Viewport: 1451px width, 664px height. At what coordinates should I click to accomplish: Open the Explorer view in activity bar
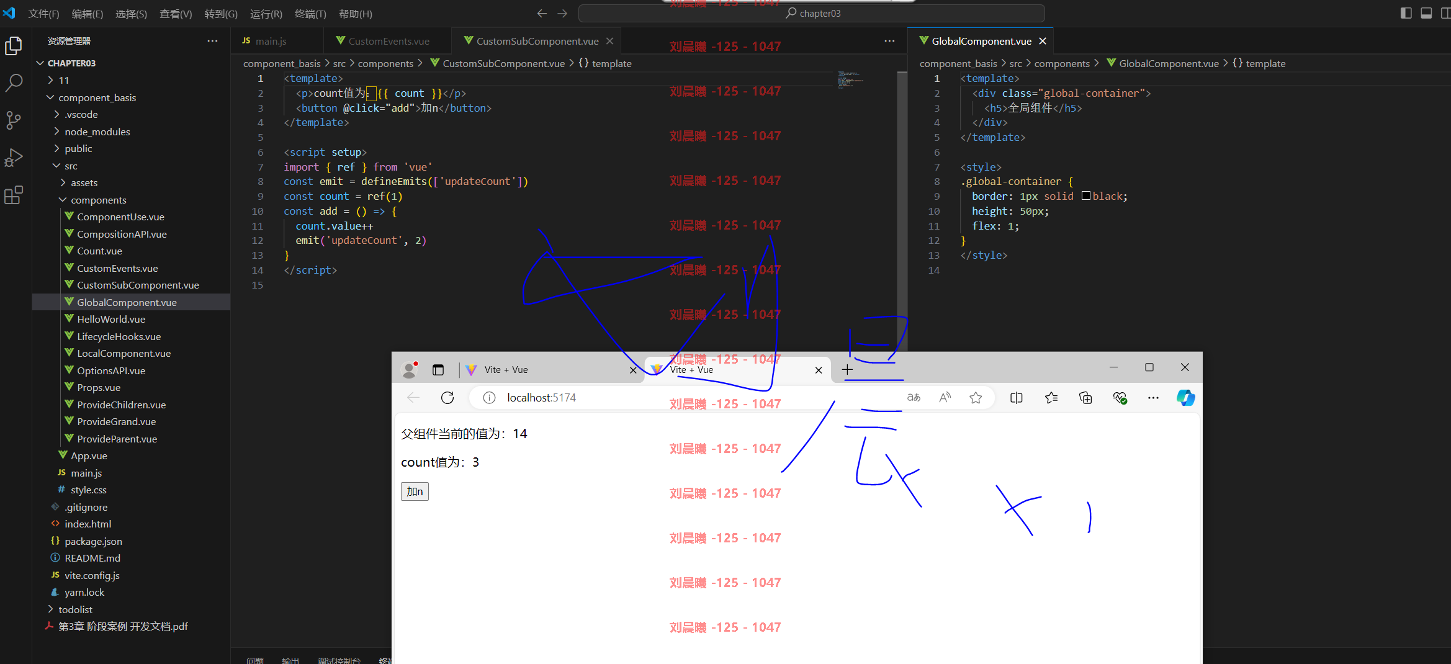(x=14, y=45)
